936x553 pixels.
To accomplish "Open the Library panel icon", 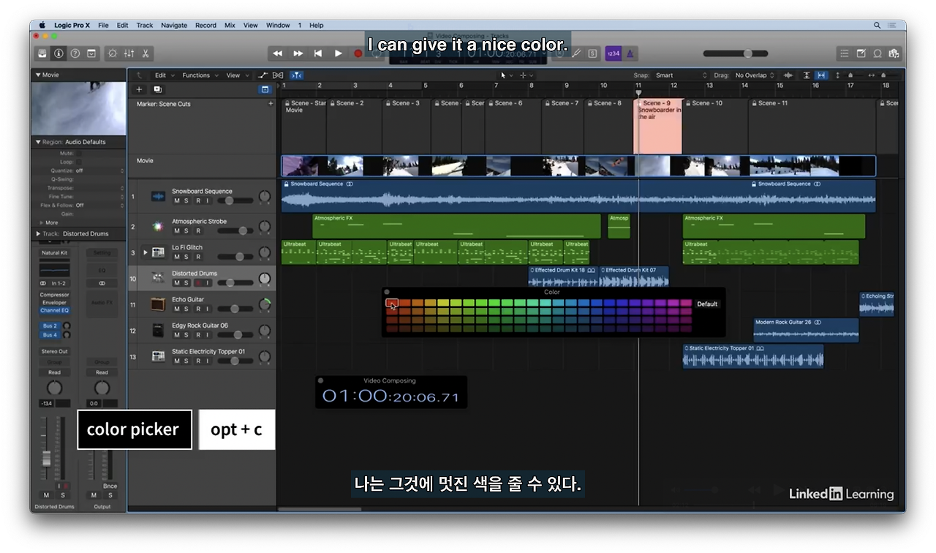I will 42,53.
